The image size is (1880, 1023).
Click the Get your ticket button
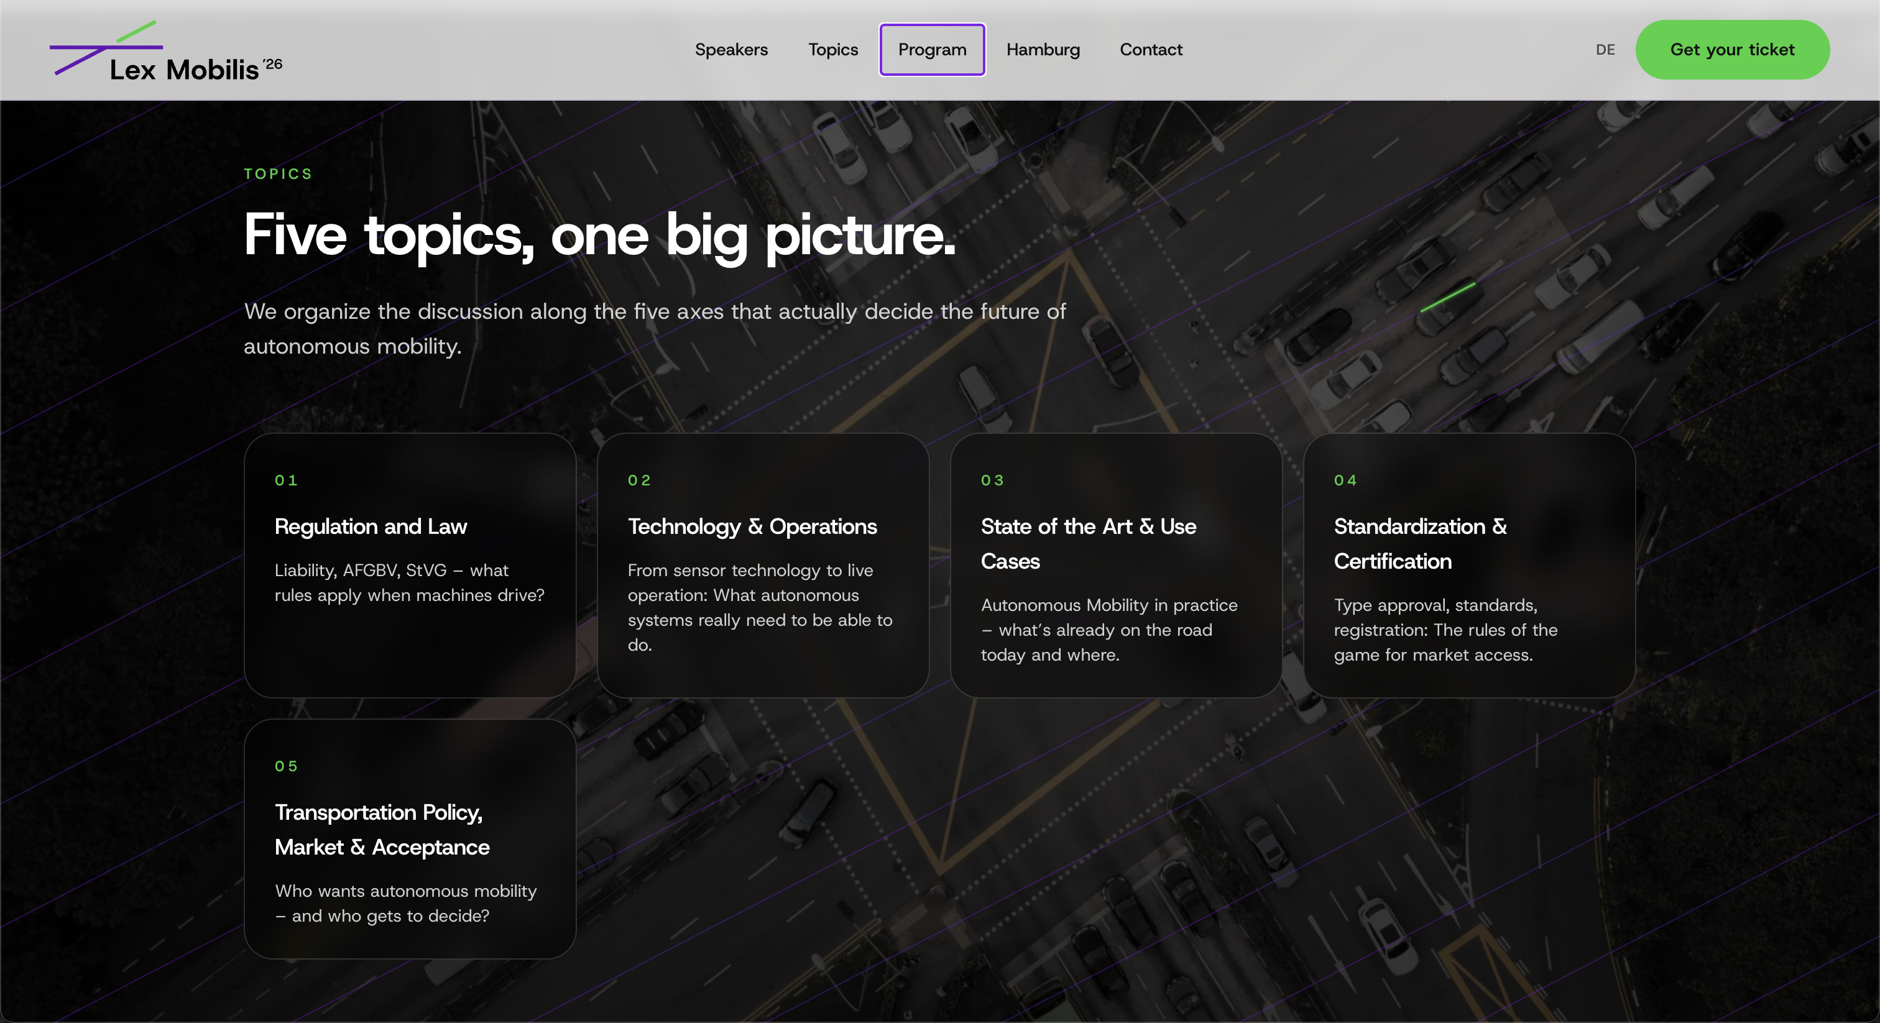coord(1732,50)
